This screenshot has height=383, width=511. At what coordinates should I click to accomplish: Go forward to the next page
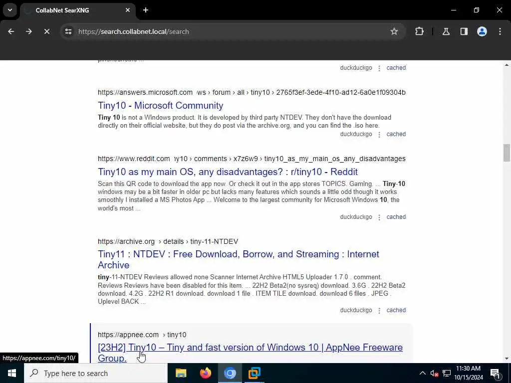29,31
